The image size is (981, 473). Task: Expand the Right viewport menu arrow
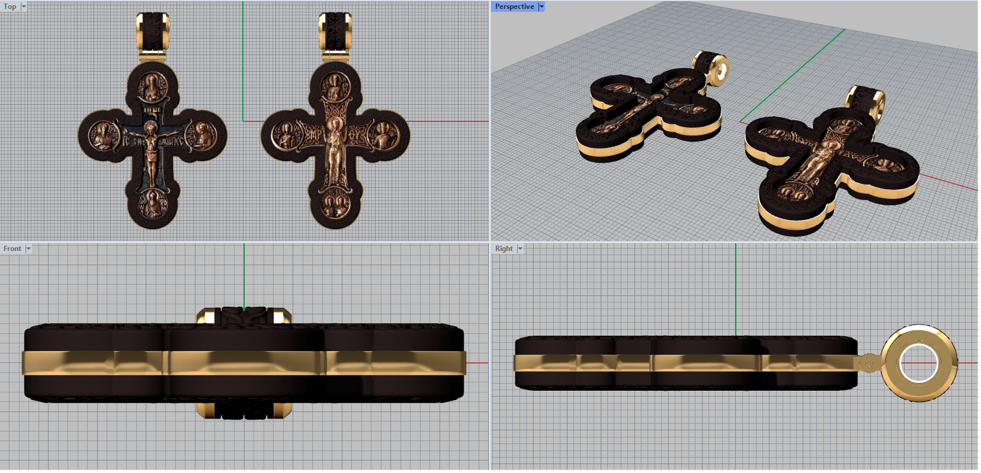click(x=520, y=249)
